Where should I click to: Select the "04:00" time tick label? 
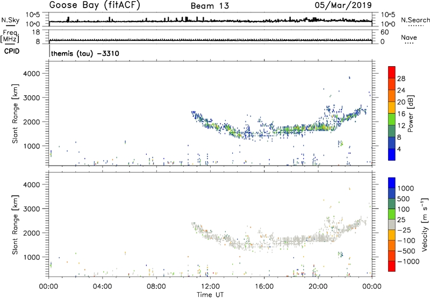pyautogui.click(x=102, y=287)
